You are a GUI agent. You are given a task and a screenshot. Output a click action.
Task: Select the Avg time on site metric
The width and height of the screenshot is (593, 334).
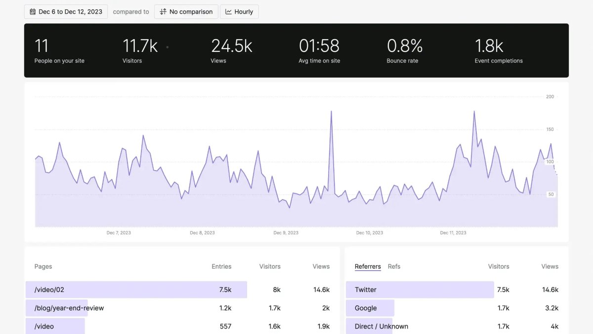[319, 51]
